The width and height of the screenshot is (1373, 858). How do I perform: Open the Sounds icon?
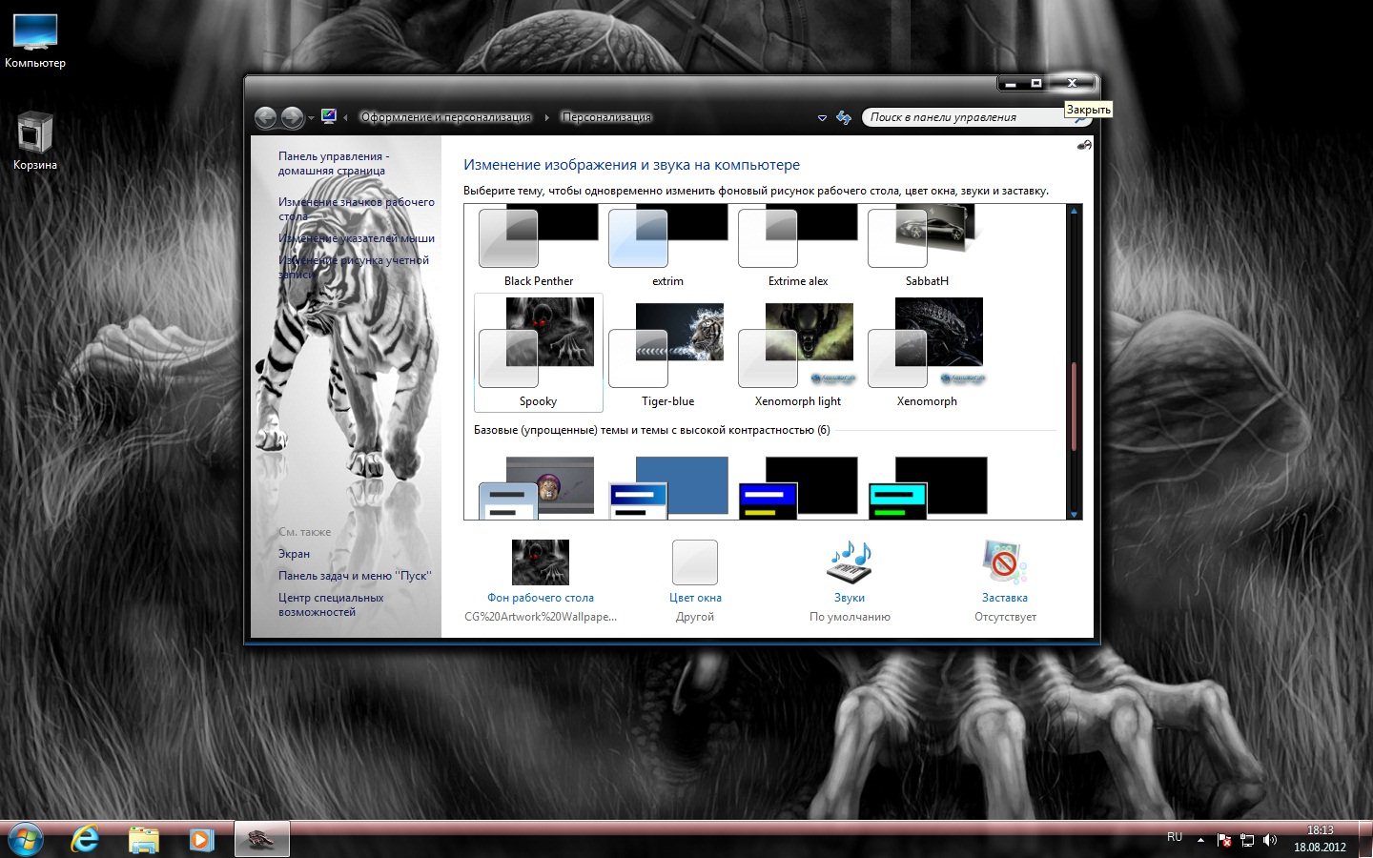pos(849,562)
